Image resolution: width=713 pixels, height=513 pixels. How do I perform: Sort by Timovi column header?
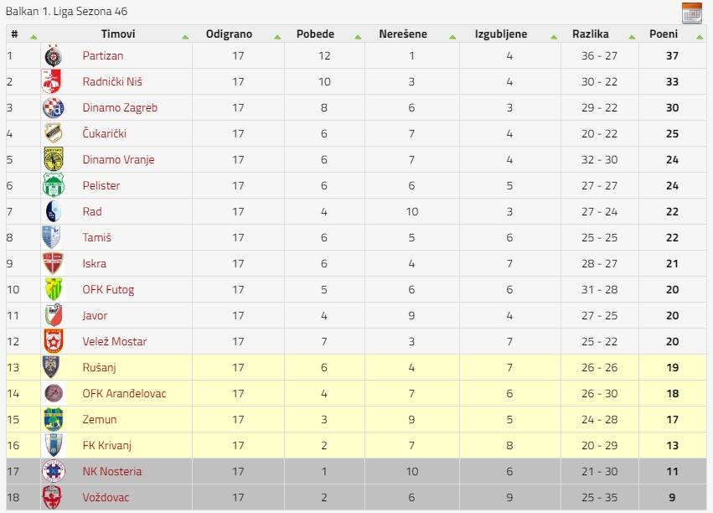[118, 34]
